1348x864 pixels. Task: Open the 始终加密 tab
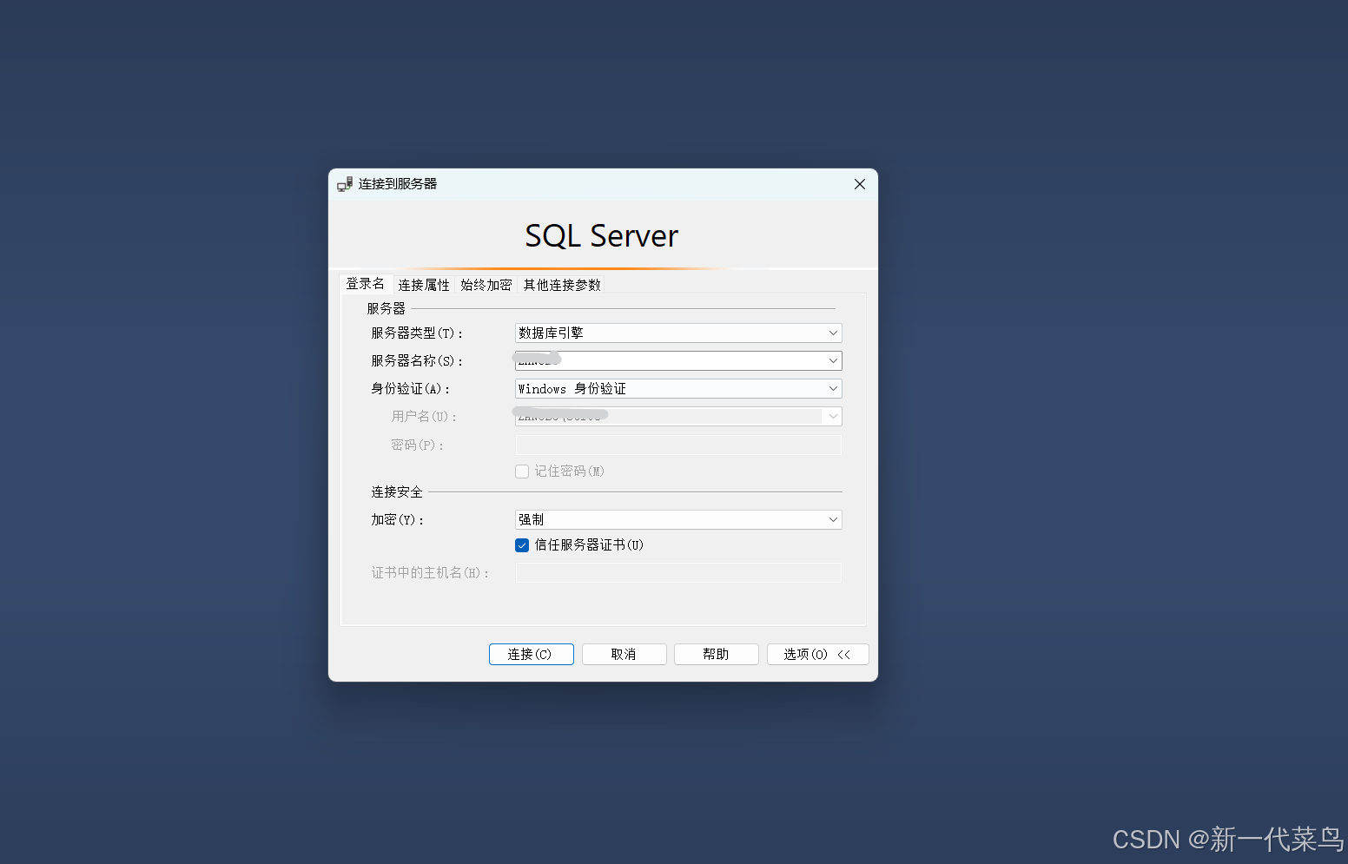486,284
